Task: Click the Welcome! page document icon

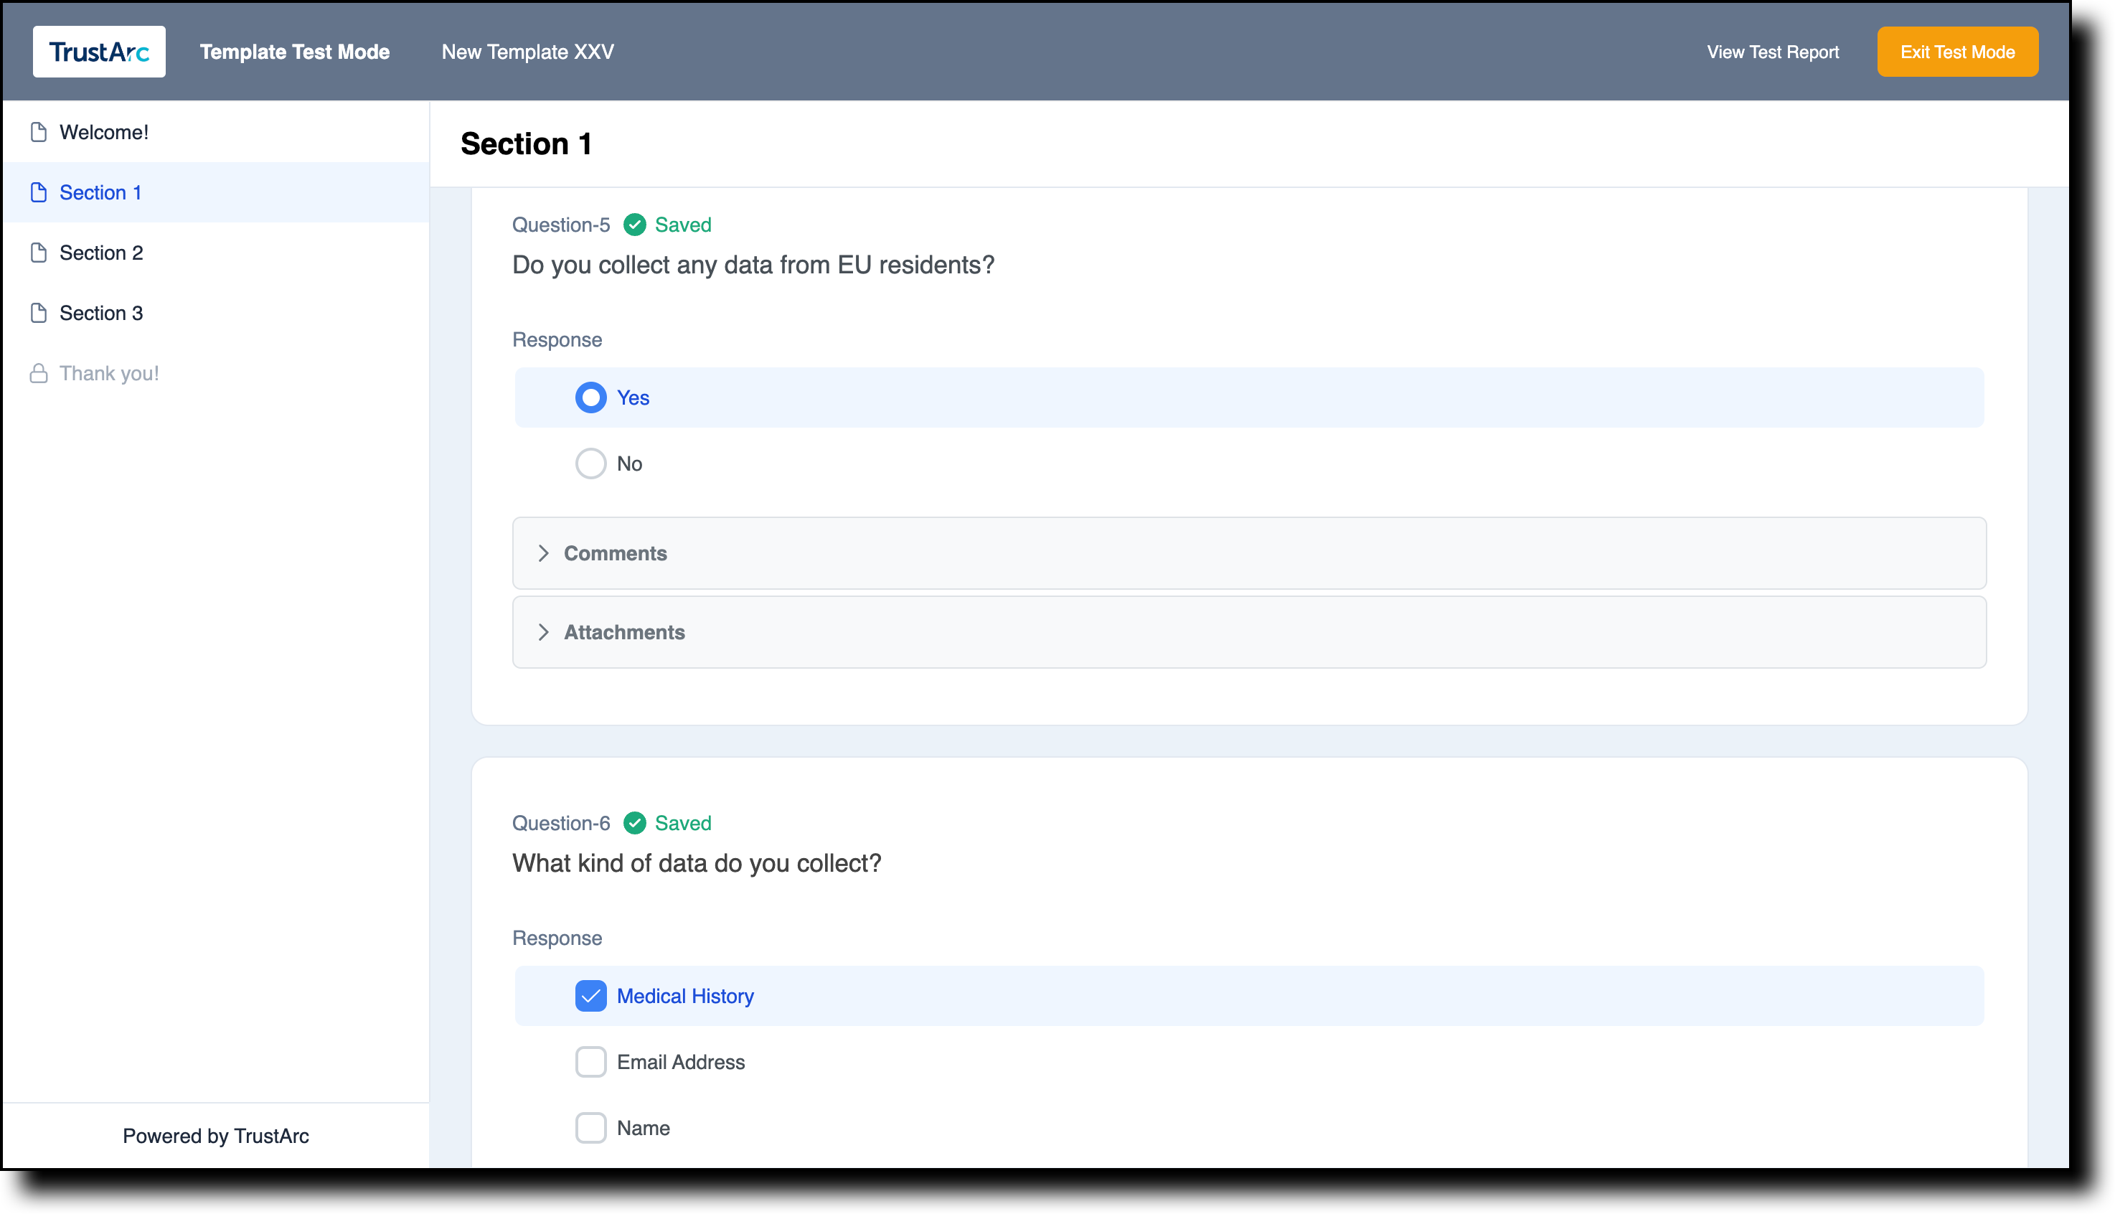Action: [x=38, y=132]
